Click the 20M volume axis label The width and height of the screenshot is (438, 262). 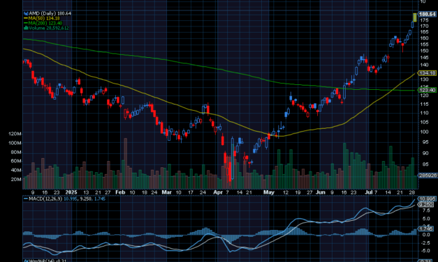(x=16, y=180)
